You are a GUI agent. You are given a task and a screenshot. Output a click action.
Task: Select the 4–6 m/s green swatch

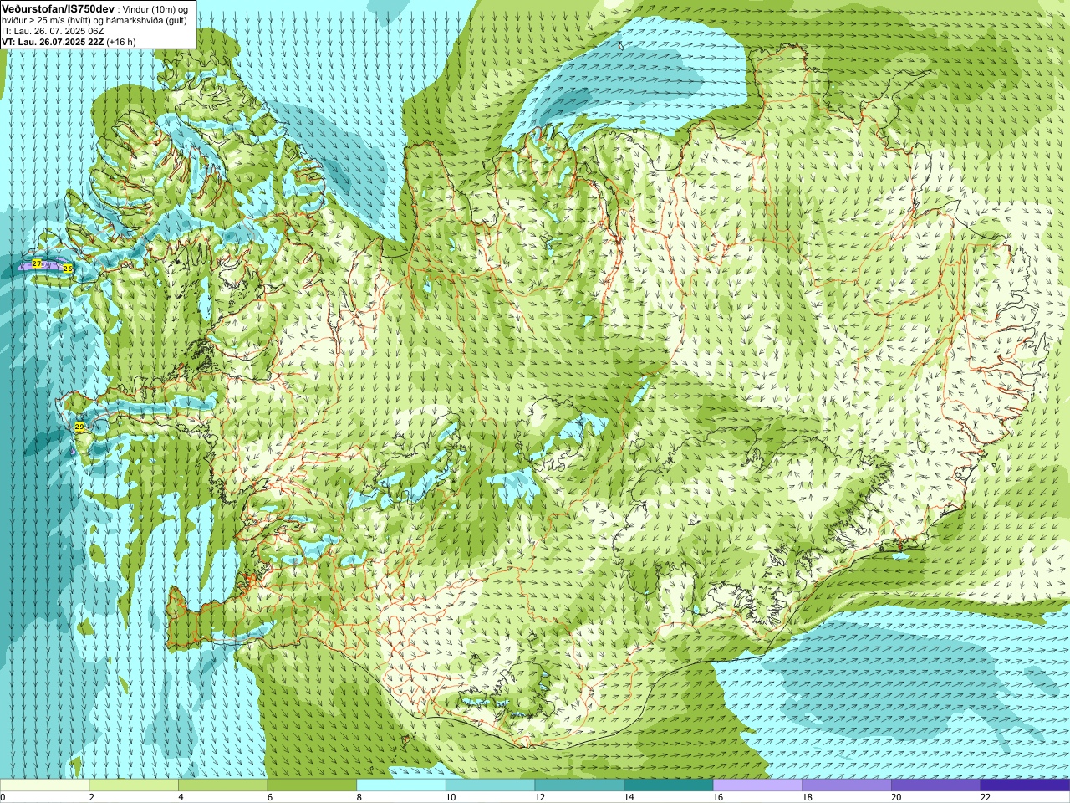click(x=222, y=785)
